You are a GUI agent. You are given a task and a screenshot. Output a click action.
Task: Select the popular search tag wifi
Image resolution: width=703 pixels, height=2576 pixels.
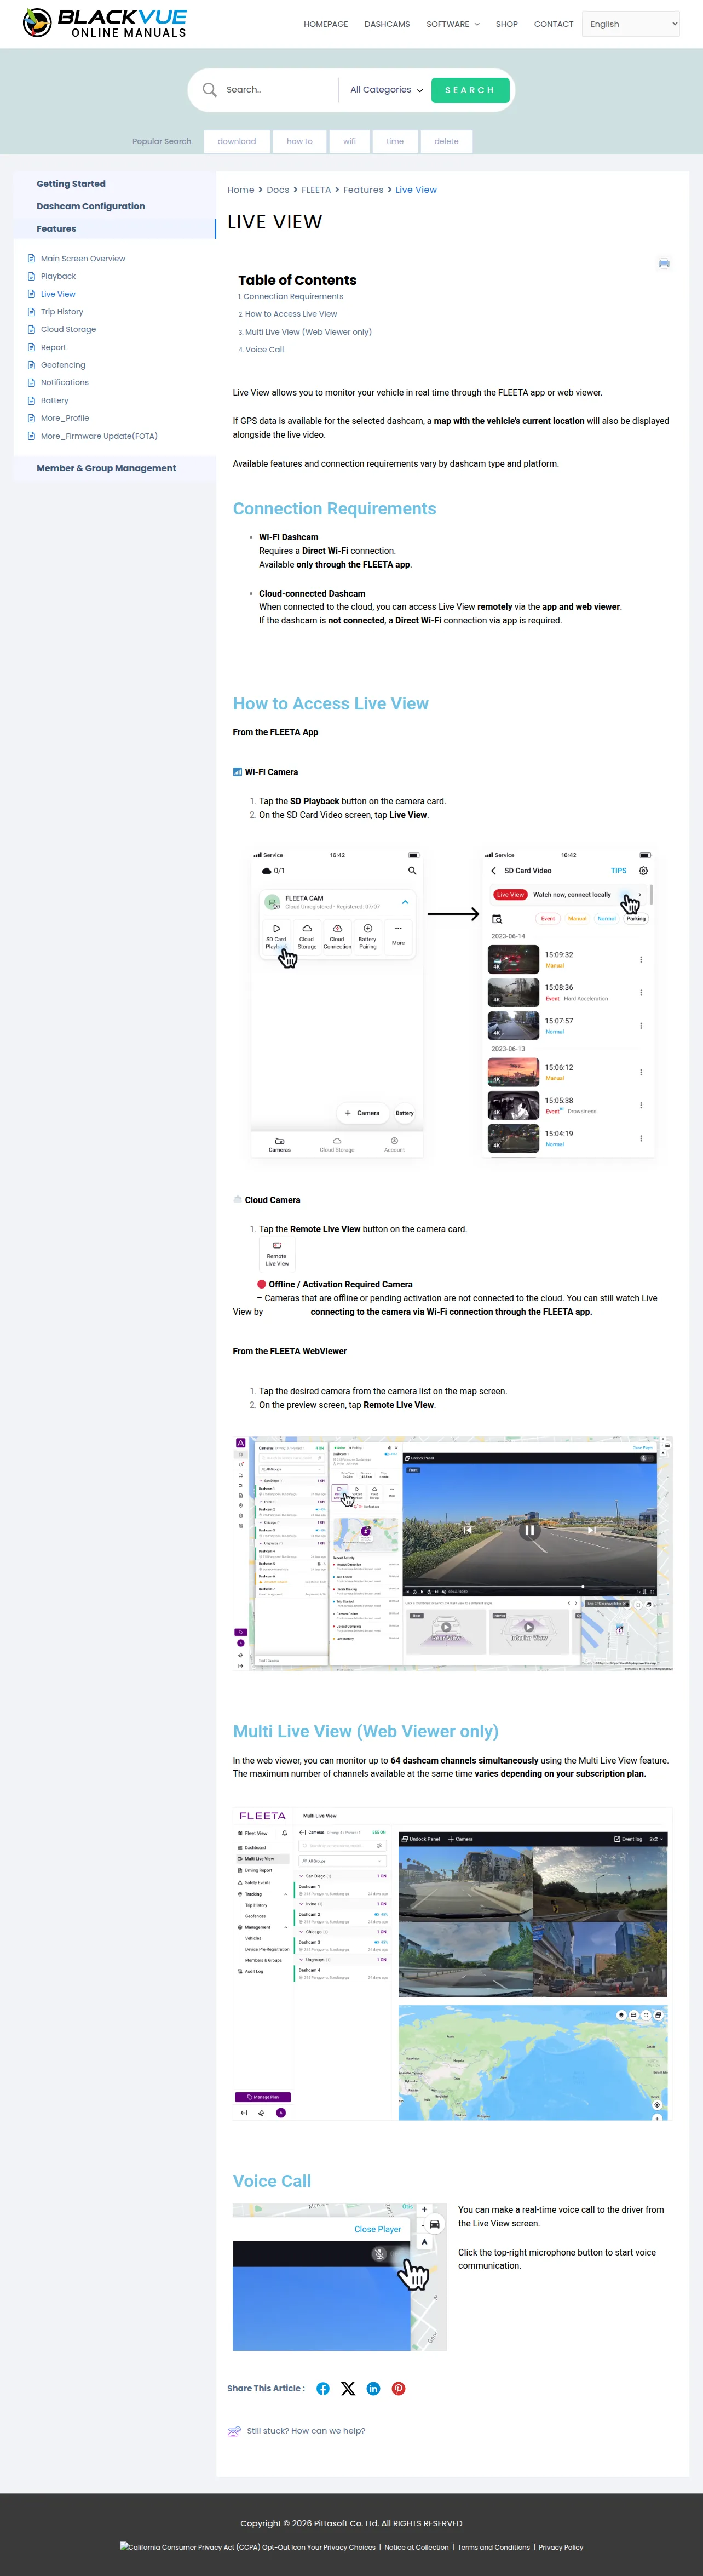[350, 142]
